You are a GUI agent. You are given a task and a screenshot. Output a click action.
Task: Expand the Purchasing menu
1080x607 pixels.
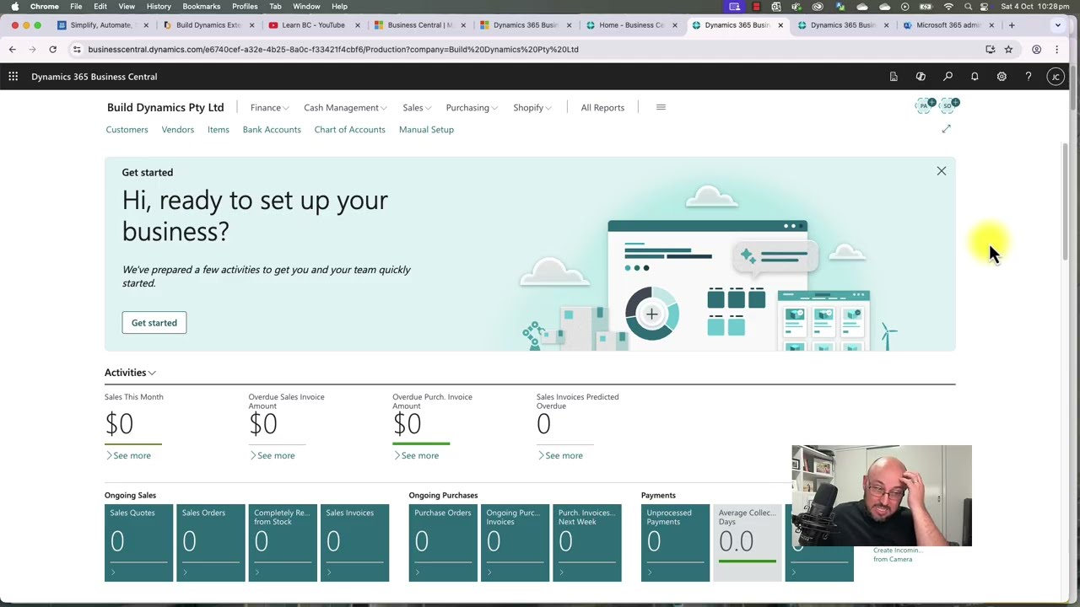[472, 108]
